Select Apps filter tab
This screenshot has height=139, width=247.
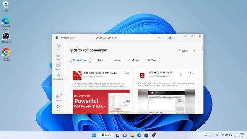tap(100, 60)
